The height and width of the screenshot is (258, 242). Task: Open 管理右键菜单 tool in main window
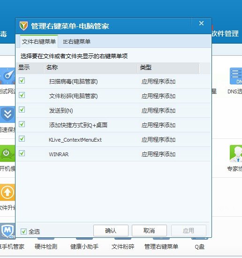click(x=161, y=246)
